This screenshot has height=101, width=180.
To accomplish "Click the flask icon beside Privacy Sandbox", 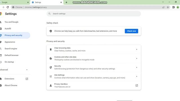I will (51, 85).
